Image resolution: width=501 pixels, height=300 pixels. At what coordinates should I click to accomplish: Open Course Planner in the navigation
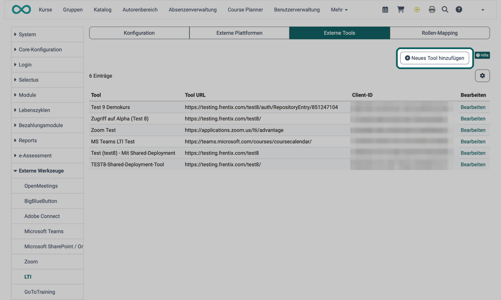[245, 10]
